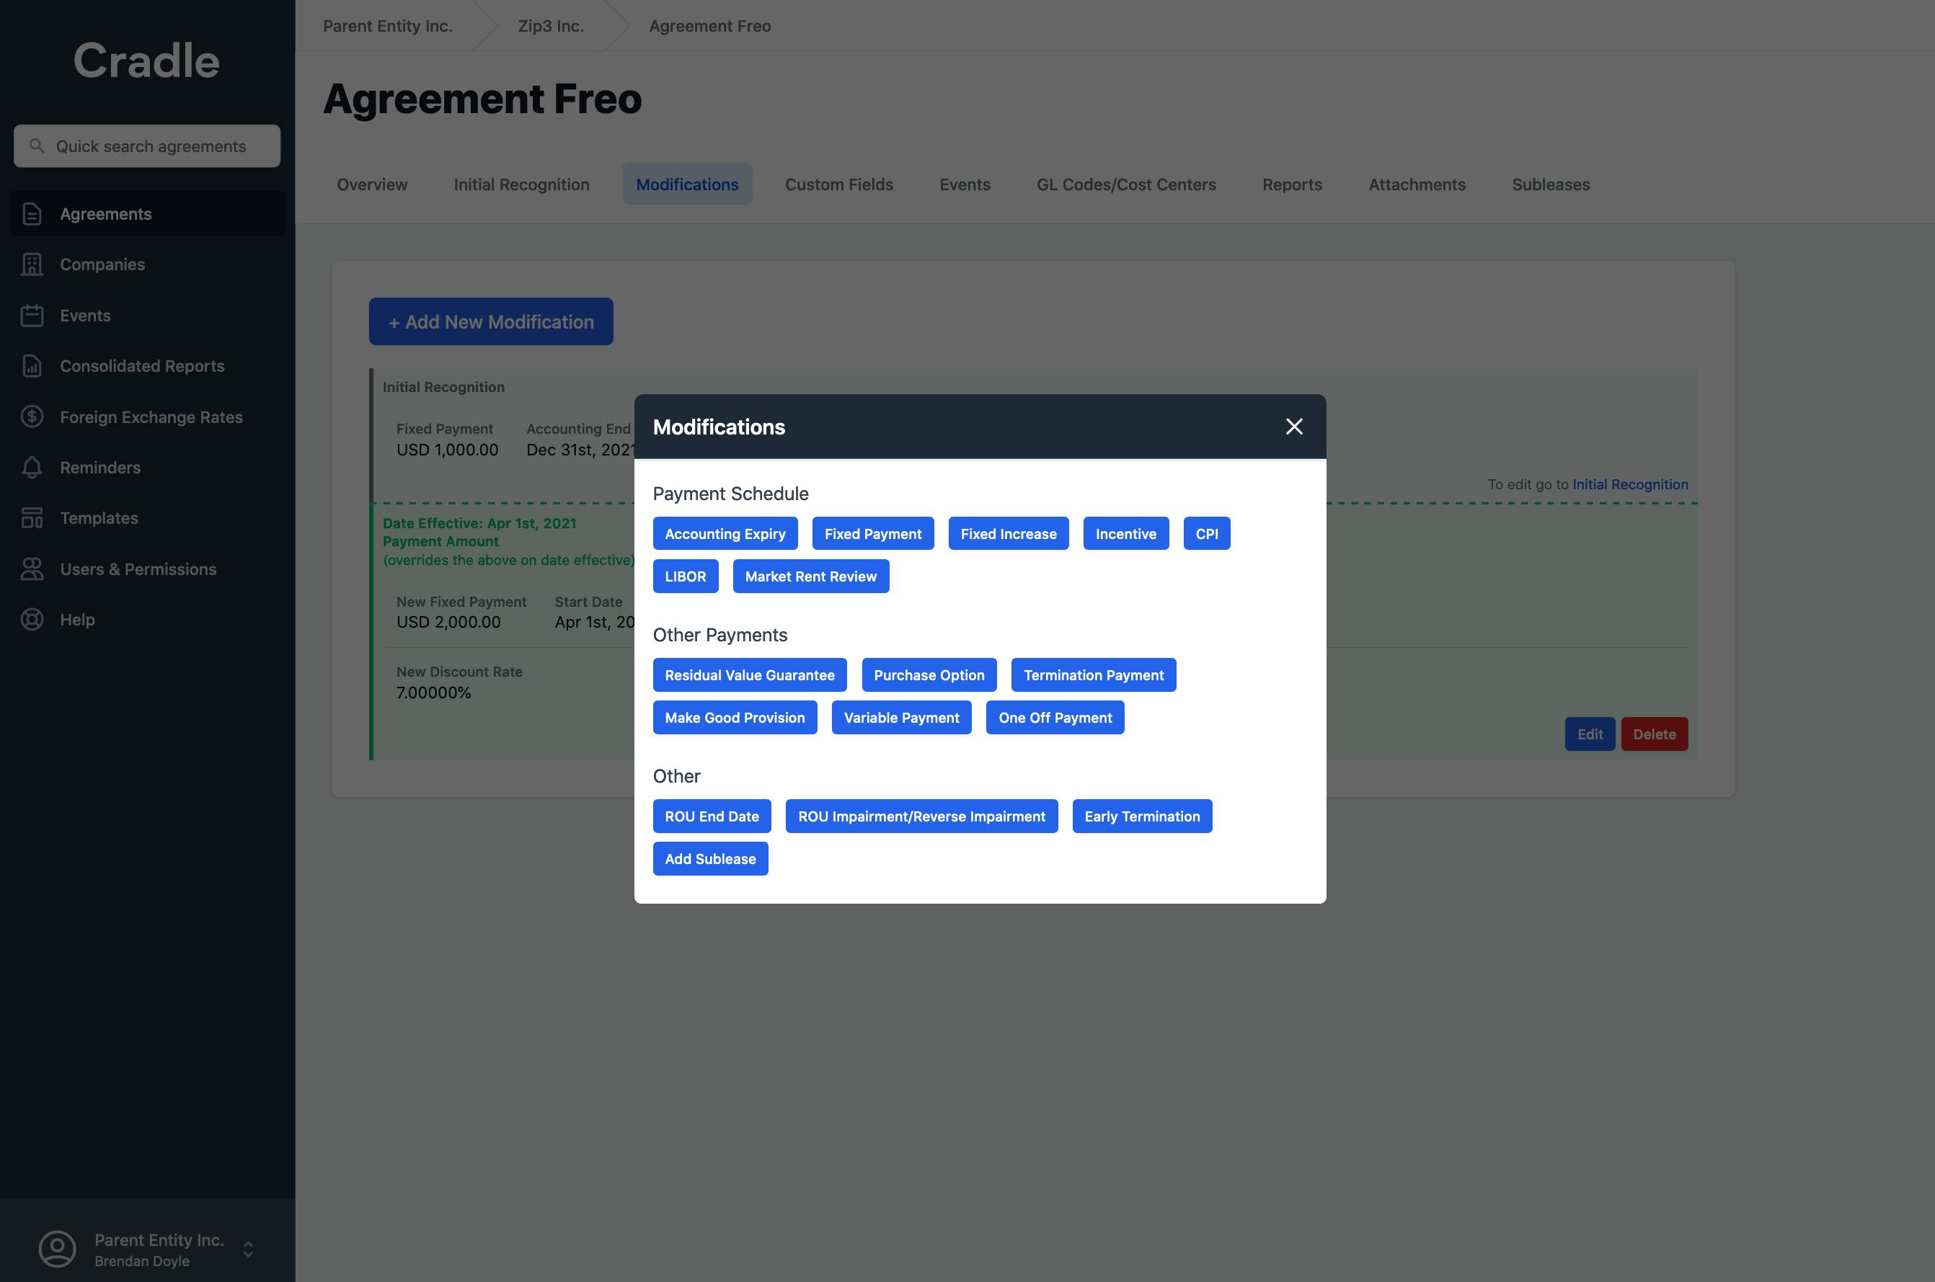Switch to the Reports tab
The image size is (1935, 1282).
[x=1292, y=184]
